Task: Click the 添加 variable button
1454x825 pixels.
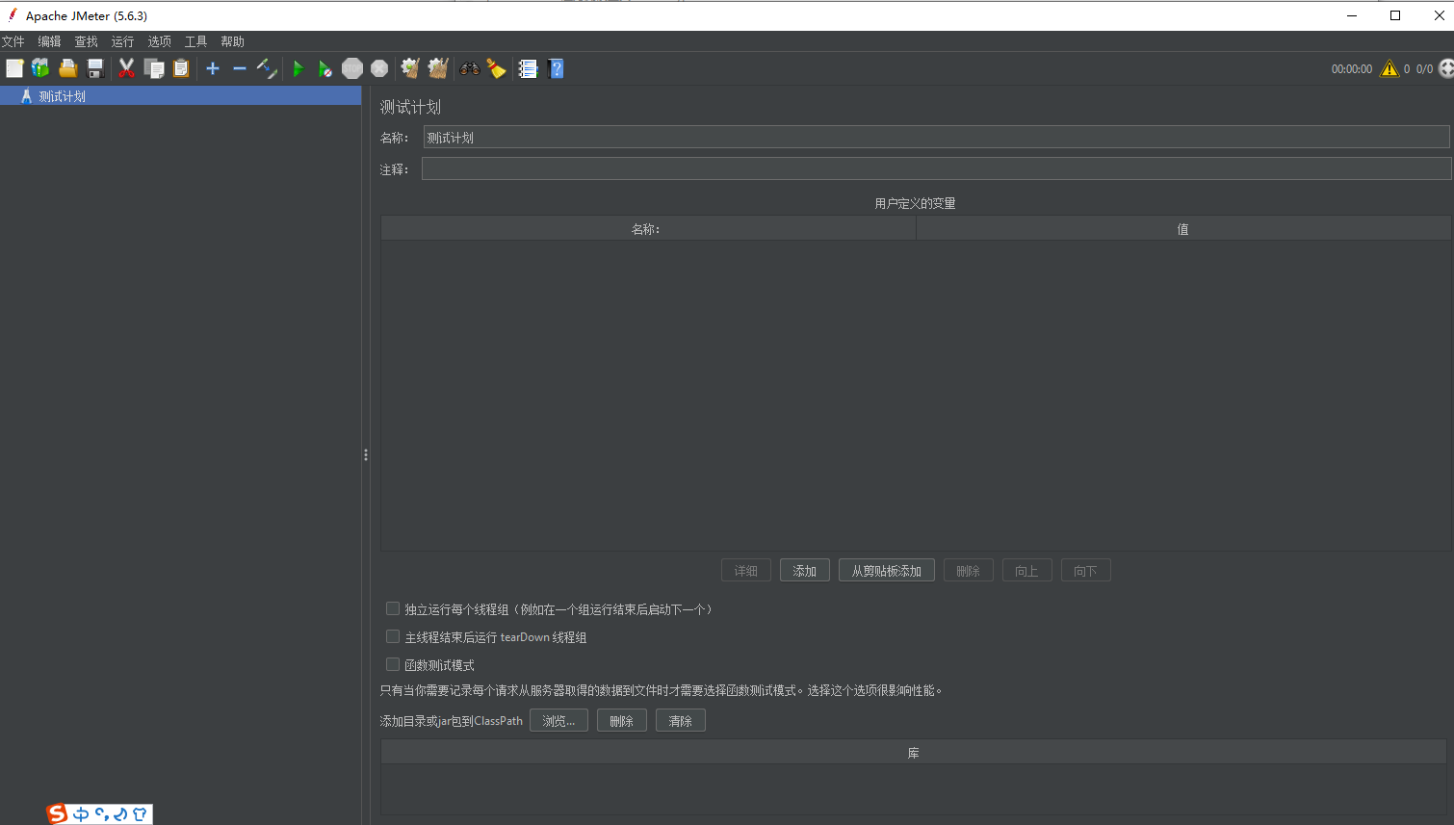Action: click(805, 571)
